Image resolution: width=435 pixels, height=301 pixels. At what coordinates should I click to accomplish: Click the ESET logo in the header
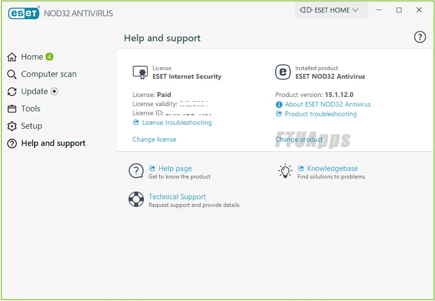(x=24, y=13)
